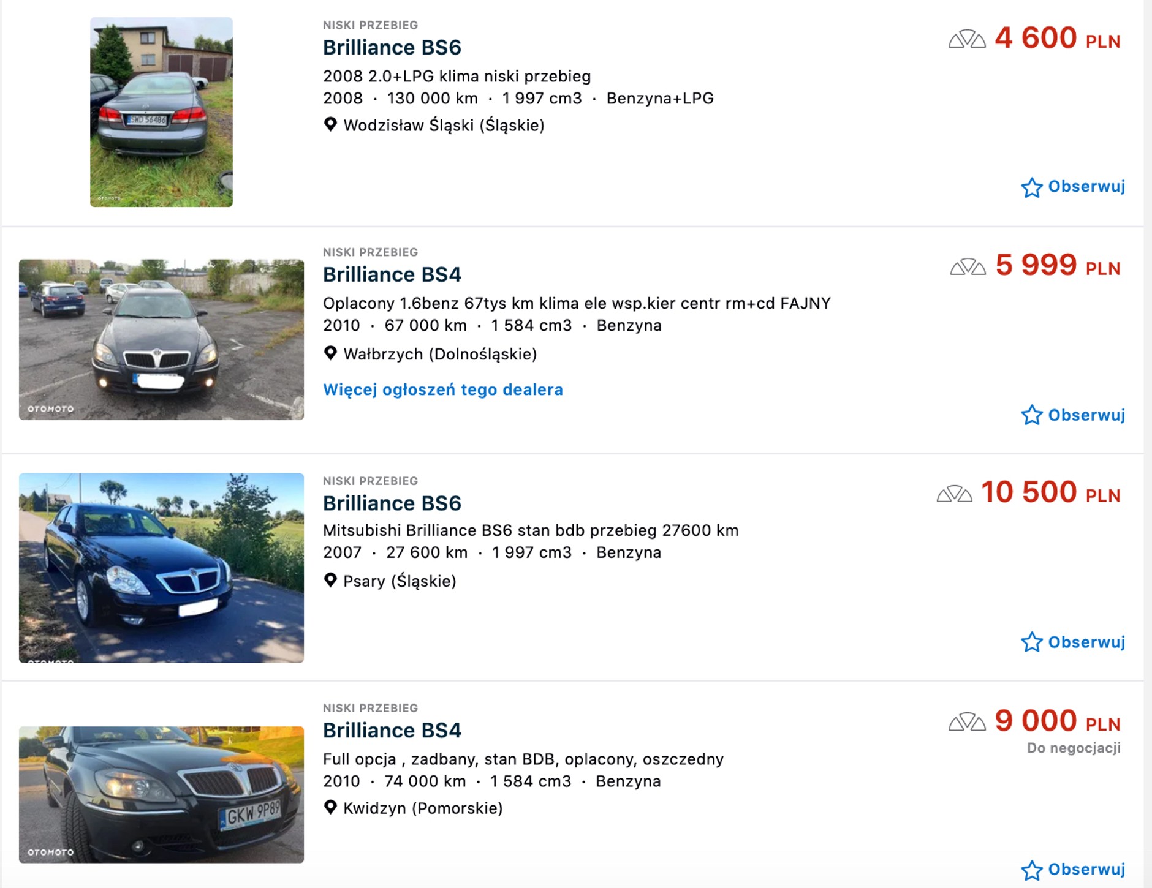This screenshot has height=888, width=1152.
Task: View the BS4 photo with GKW 9P89 plate
Action: coord(161,794)
